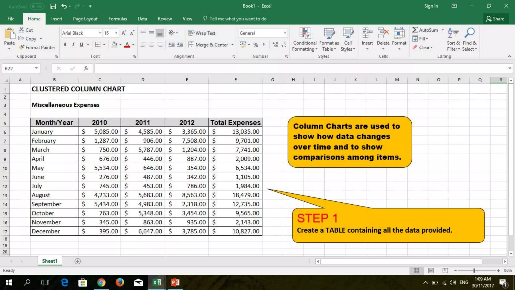
Task: Open the Page Layout tab
Action: click(x=85, y=19)
